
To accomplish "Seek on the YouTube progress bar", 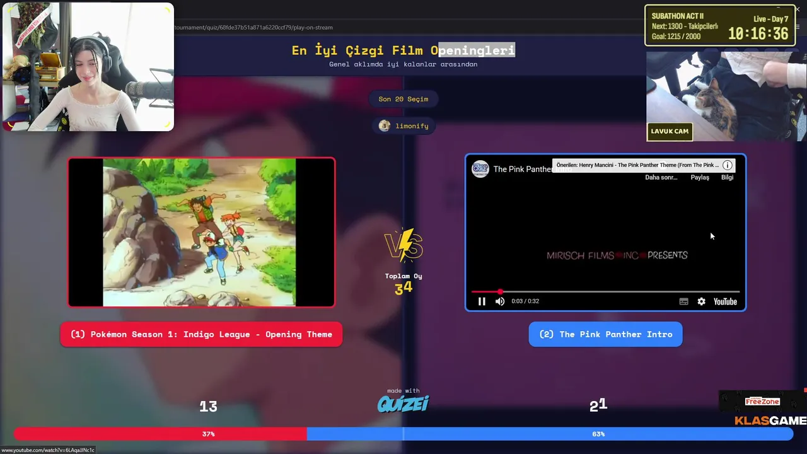I will coord(605,292).
